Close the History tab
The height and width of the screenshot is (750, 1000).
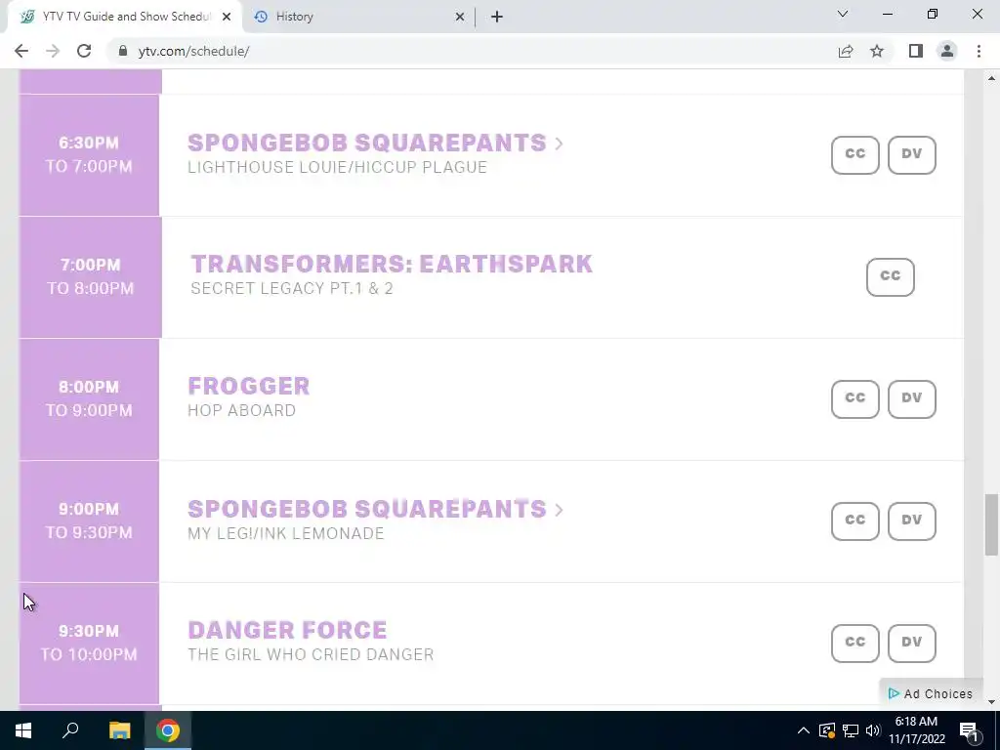coord(460,17)
